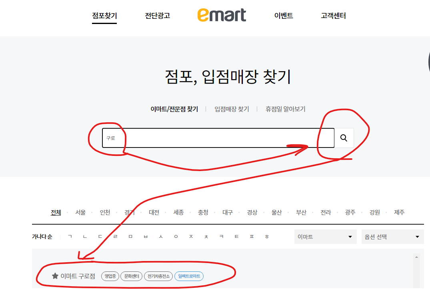Filter stores by 부산 region
The width and height of the screenshot is (430, 289).
tap(301, 212)
